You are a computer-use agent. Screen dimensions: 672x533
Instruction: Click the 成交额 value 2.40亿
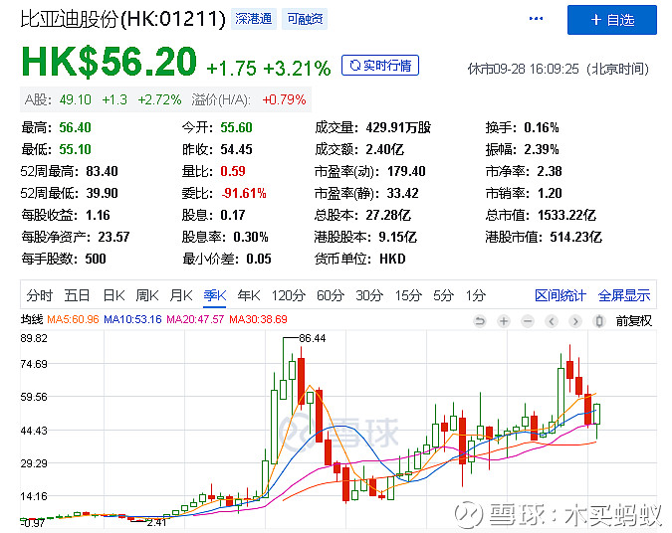coord(385,149)
